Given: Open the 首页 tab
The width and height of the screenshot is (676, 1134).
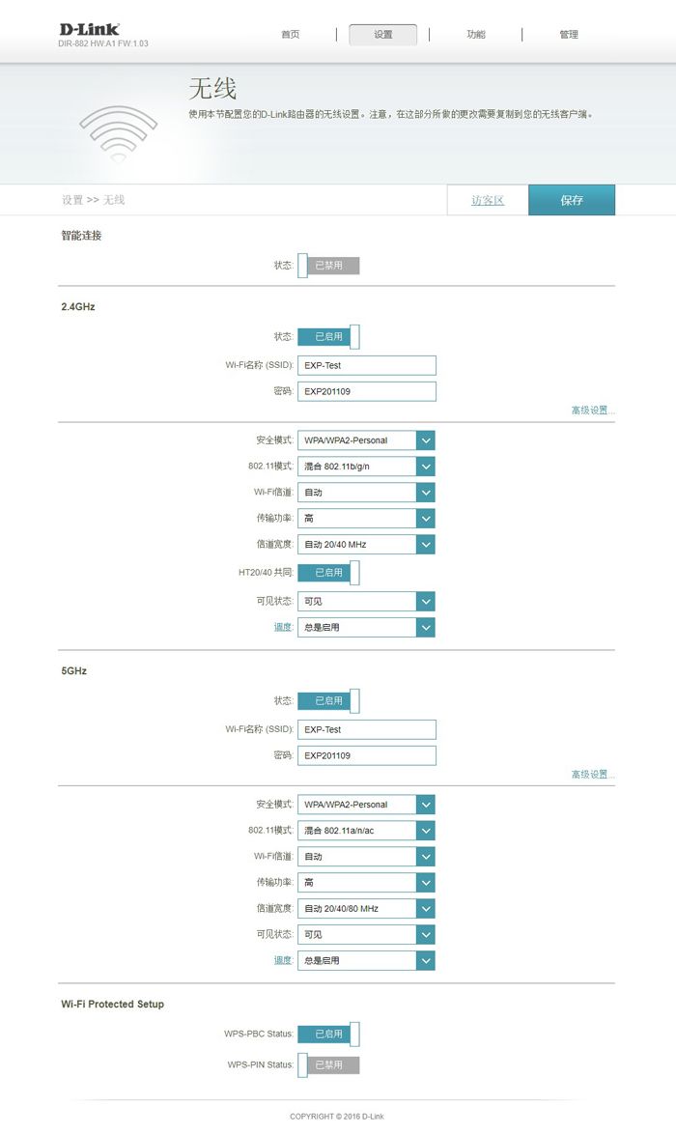Looking at the screenshot, I should click(x=290, y=34).
